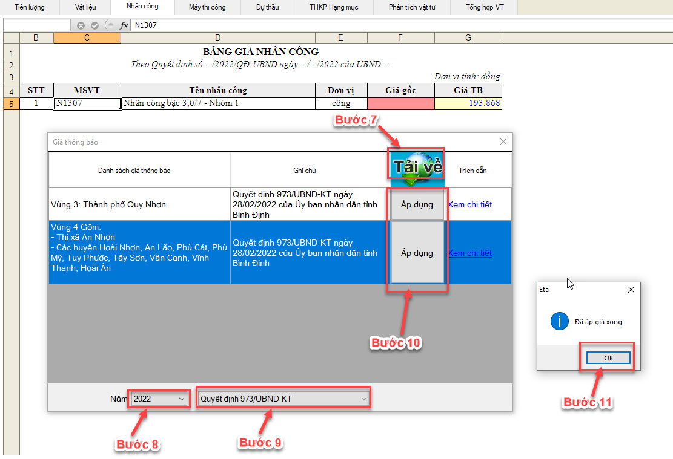Select STT cell with value 1
Screen dimensions: 673x459
tap(36, 103)
